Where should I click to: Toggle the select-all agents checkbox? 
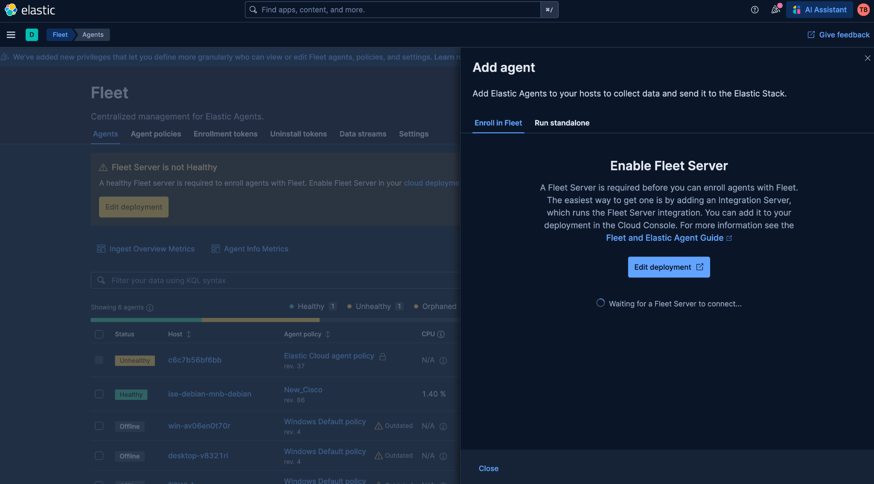click(x=99, y=334)
